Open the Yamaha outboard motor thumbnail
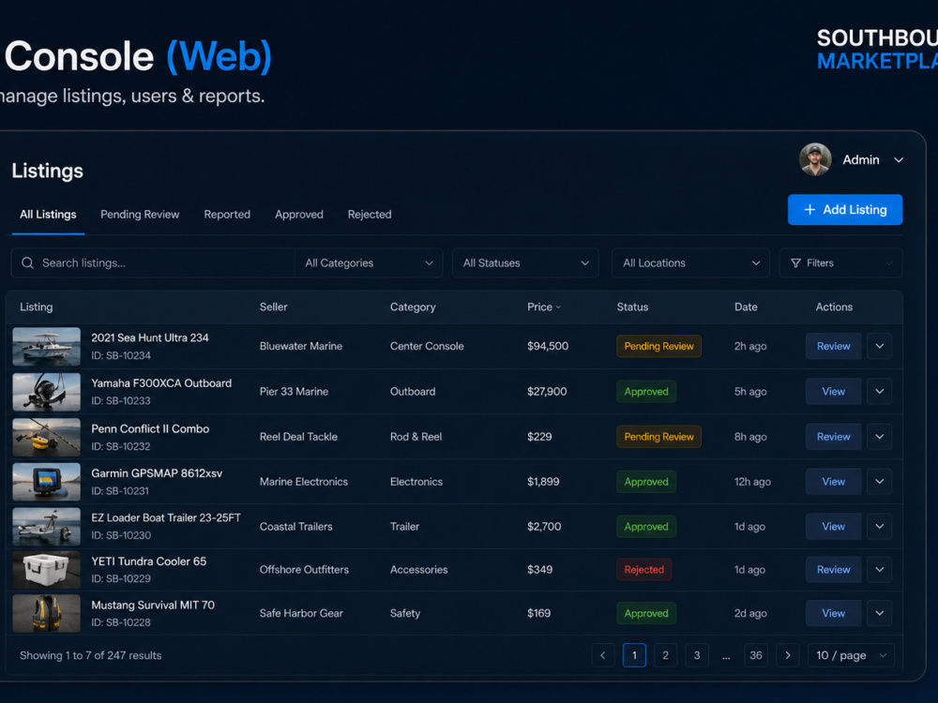This screenshot has width=938, height=703. coord(46,392)
